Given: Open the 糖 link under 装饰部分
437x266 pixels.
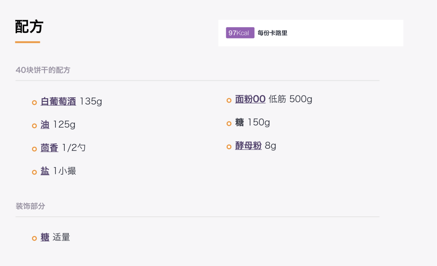Looking at the screenshot, I should click(x=45, y=237).
